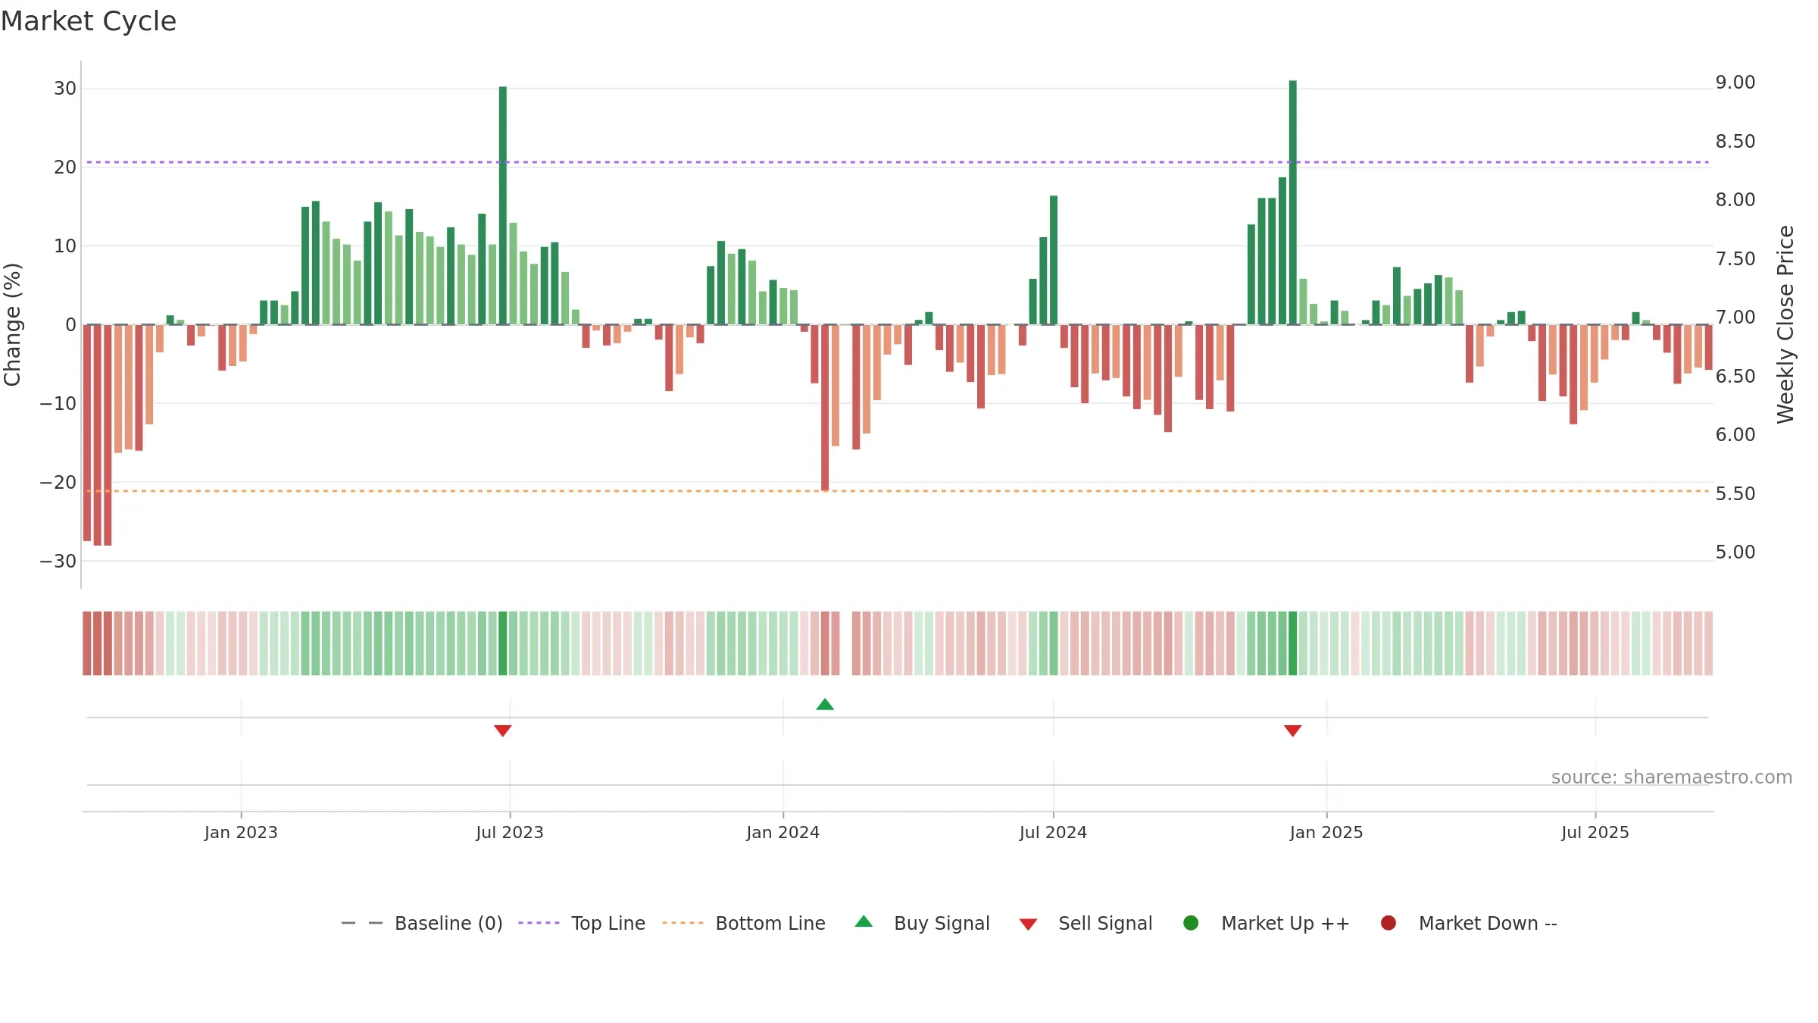Click the Jul 2023 x-axis label
Image resolution: width=1818 pixels, height=1023 pixels.
tap(510, 832)
